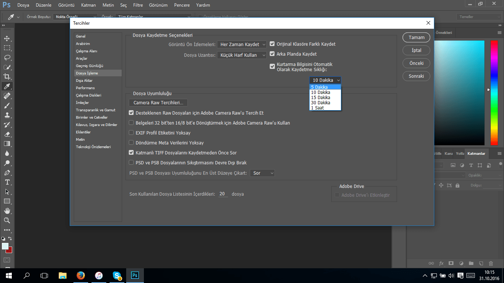Click the delete layer trash icon
This screenshot has height=283, width=504.
click(x=491, y=263)
